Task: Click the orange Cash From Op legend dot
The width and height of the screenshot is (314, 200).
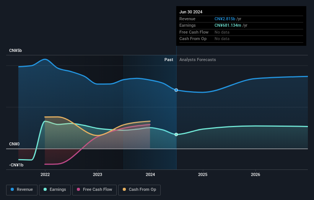Action: pos(124,189)
